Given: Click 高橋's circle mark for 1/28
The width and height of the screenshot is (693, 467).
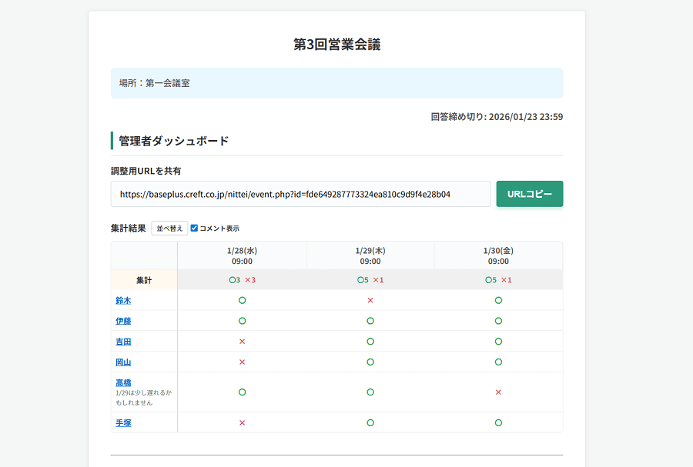Looking at the screenshot, I should click(x=242, y=392).
